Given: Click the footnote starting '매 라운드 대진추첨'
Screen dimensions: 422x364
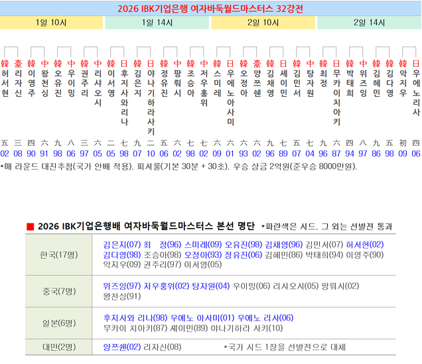Looking at the screenshot, I should 178,166.
